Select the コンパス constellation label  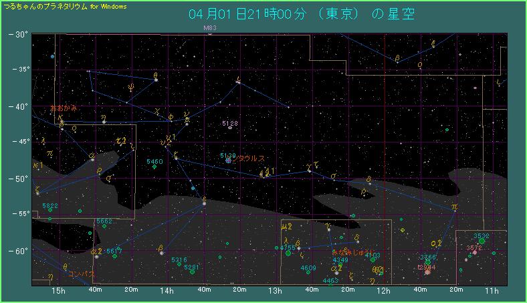pyautogui.click(x=81, y=274)
